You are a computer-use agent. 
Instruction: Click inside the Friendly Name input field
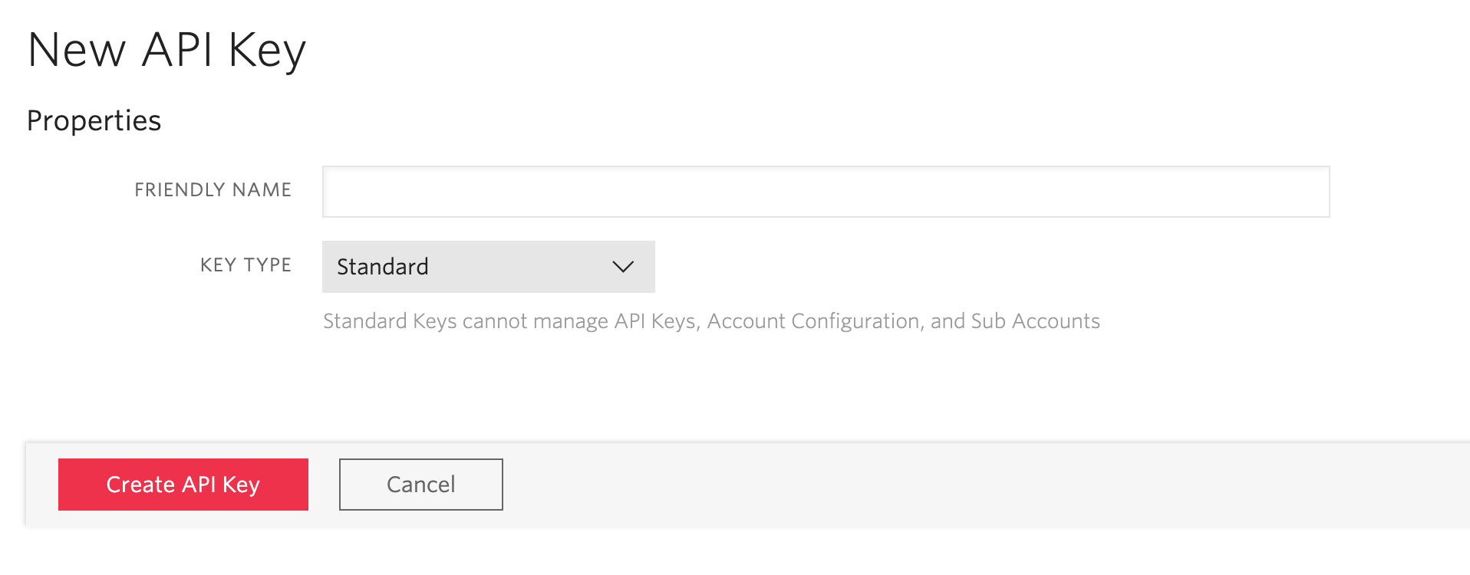pos(825,192)
